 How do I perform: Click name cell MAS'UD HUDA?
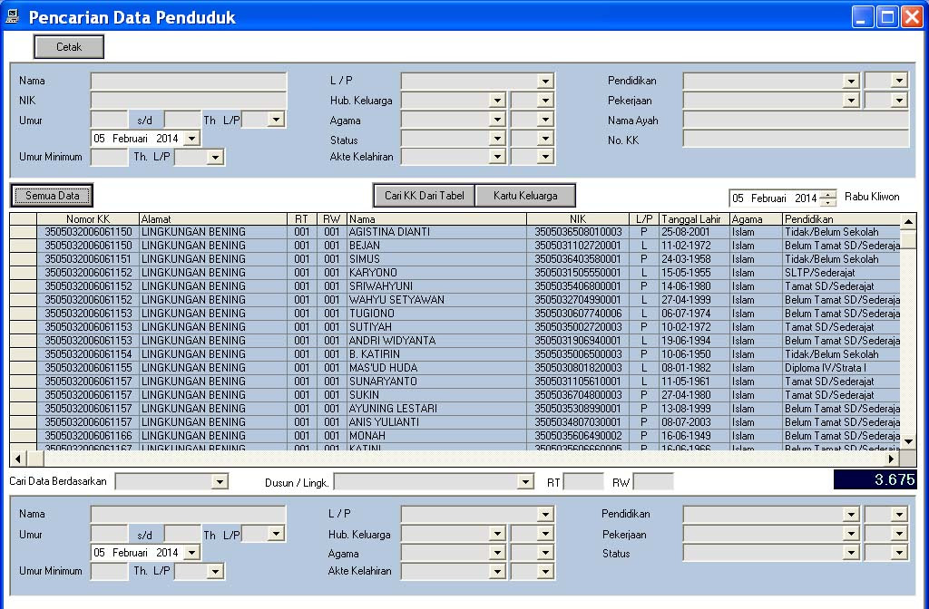(x=436, y=368)
